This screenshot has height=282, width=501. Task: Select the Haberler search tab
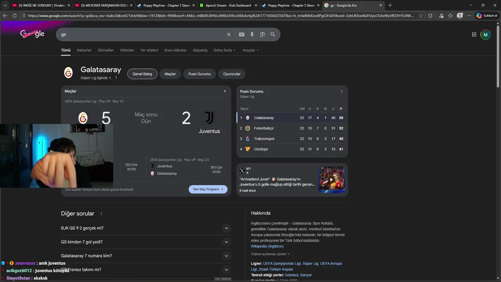(84, 50)
